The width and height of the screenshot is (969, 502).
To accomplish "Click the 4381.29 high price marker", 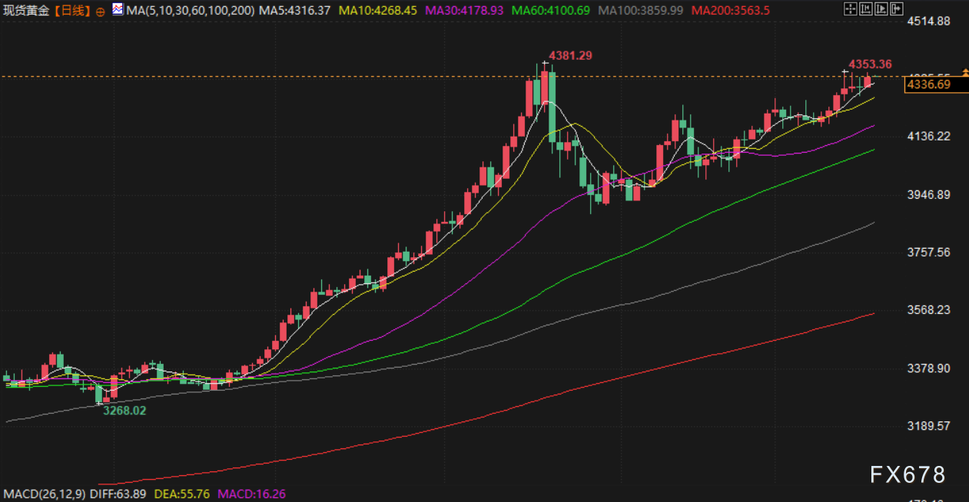I will [x=569, y=56].
